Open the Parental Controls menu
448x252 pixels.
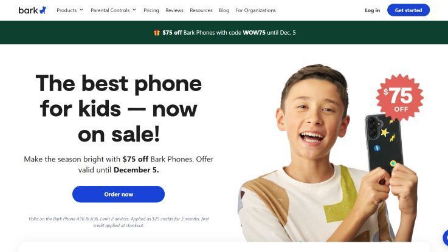click(x=110, y=10)
